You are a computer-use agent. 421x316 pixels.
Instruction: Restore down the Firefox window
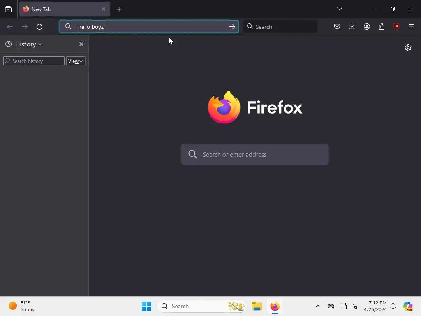393,9
